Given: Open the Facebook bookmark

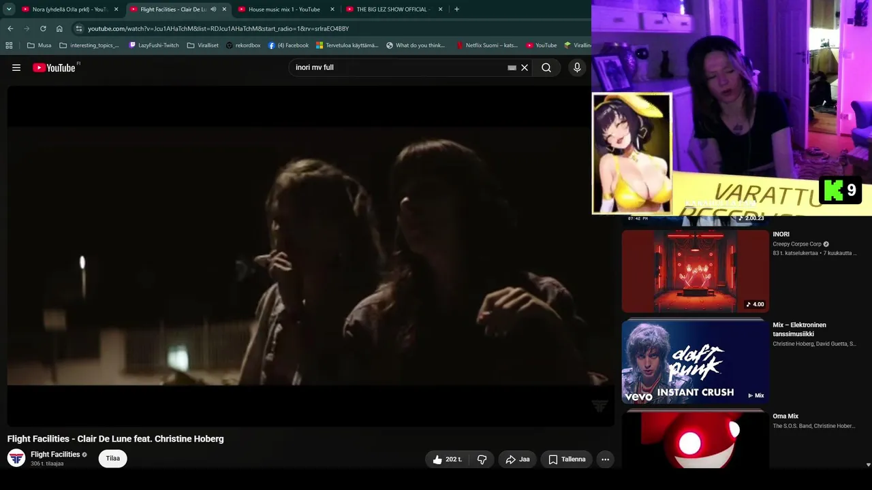Looking at the screenshot, I should 288,46.
